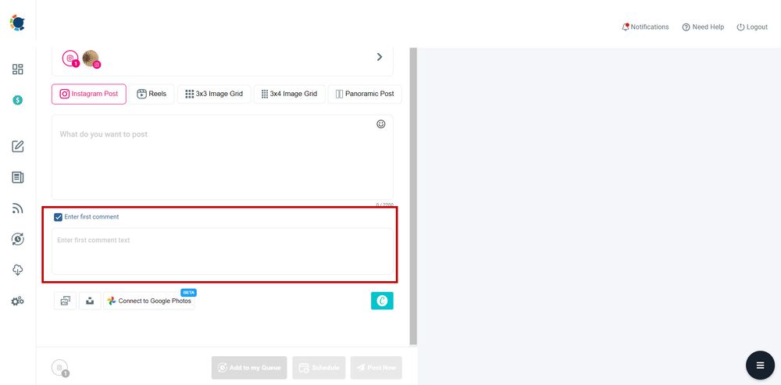
Task: Click Connect to Google Photos button
Action: point(149,301)
